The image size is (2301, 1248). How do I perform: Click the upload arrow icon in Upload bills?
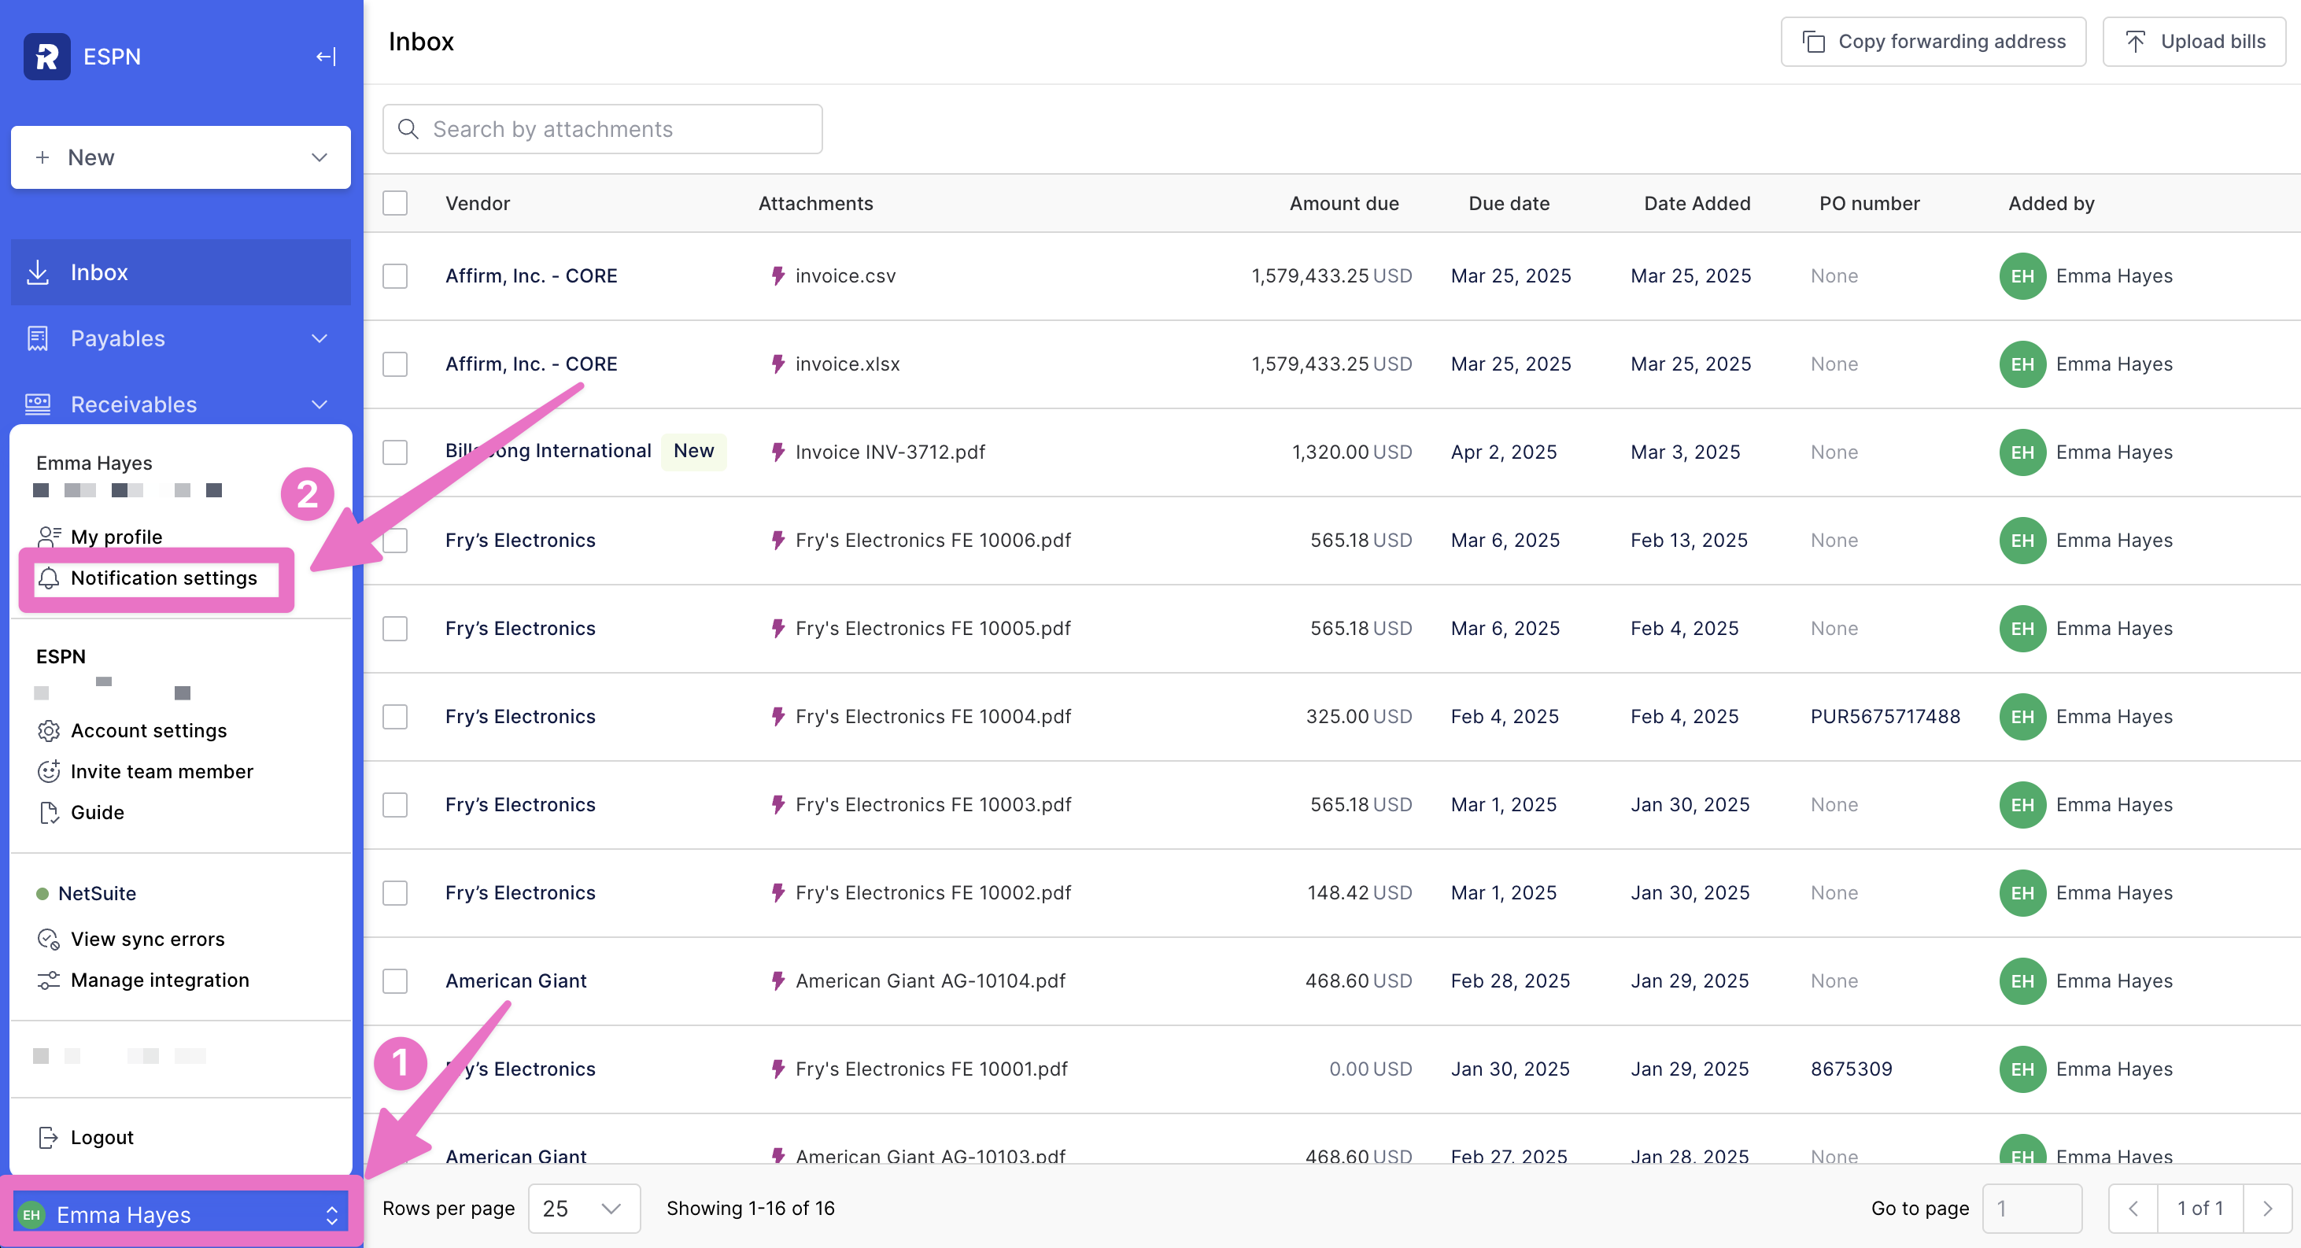pos(2136,42)
